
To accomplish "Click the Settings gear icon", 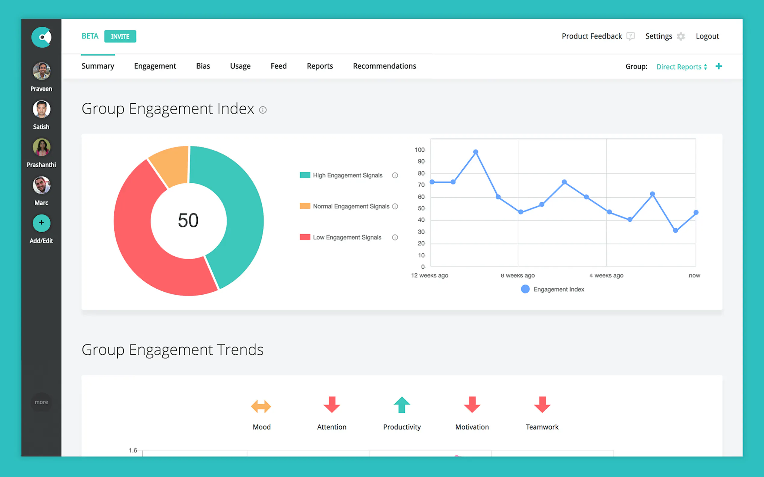I will click(x=681, y=37).
